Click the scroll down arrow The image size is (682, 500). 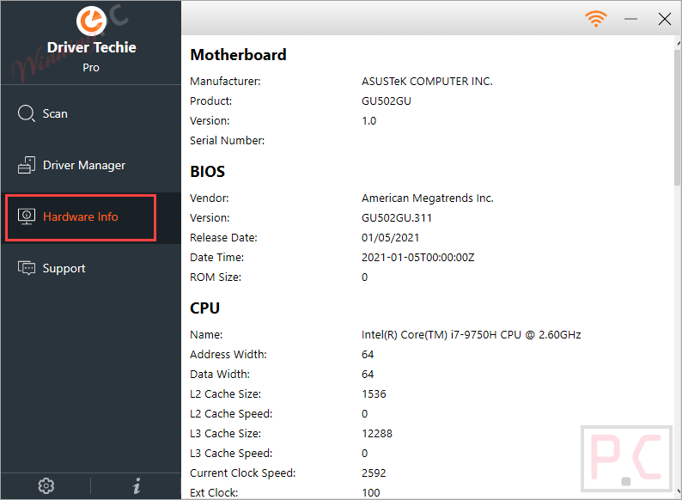(x=678, y=491)
